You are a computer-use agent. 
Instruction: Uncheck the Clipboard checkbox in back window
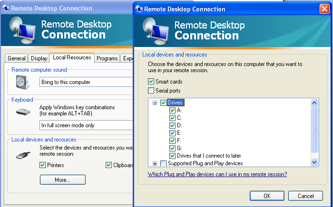click(x=109, y=165)
